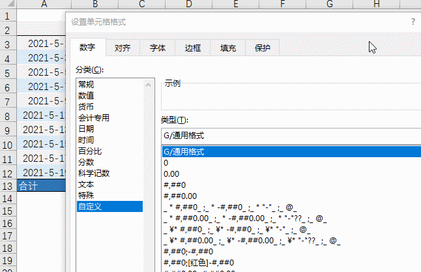Choose the #,##0.00 format code
The image size is (421, 272).
pos(179,196)
